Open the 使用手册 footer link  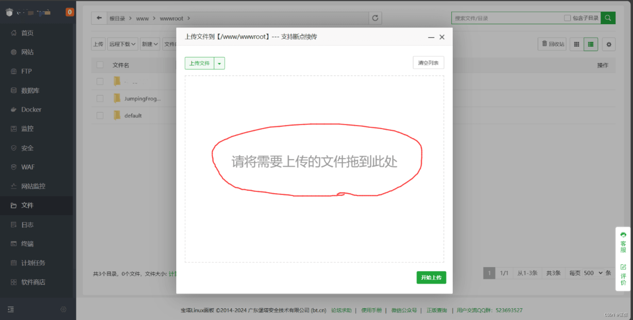click(371, 310)
